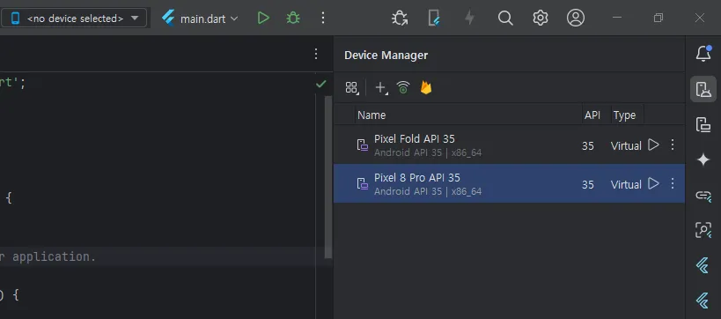The height and width of the screenshot is (319, 721).
Task: Open the user account profile icon
Action: pos(575,19)
